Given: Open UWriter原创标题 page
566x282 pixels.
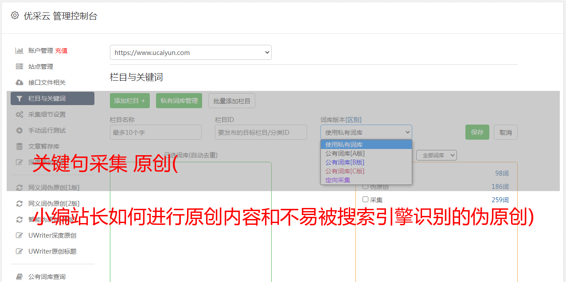Looking at the screenshot, I should coord(52,251).
